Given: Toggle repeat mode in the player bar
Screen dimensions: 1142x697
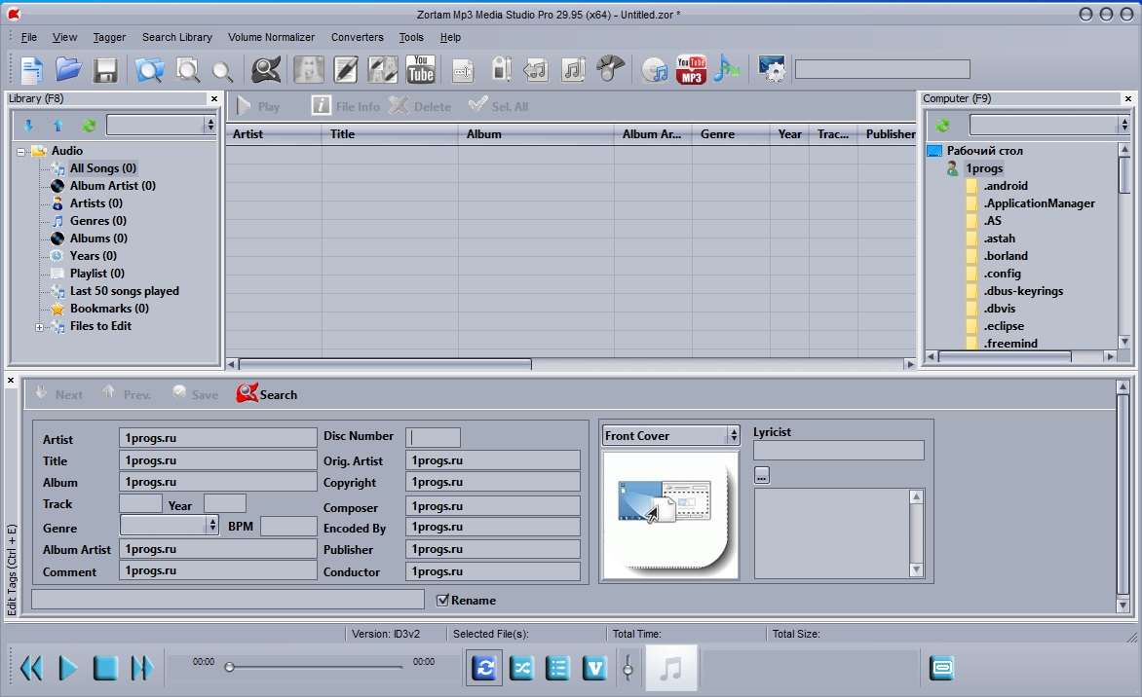Looking at the screenshot, I should [x=484, y=668].
